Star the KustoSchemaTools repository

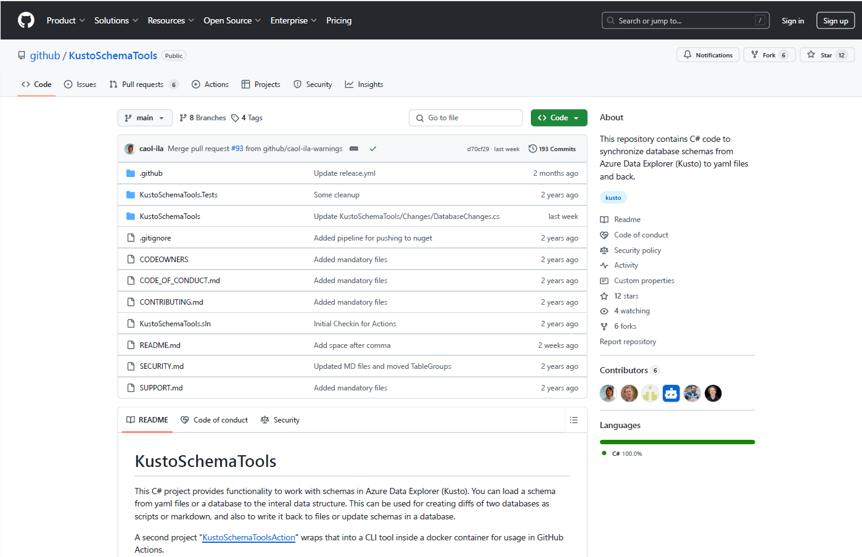[x=826, y=55]
